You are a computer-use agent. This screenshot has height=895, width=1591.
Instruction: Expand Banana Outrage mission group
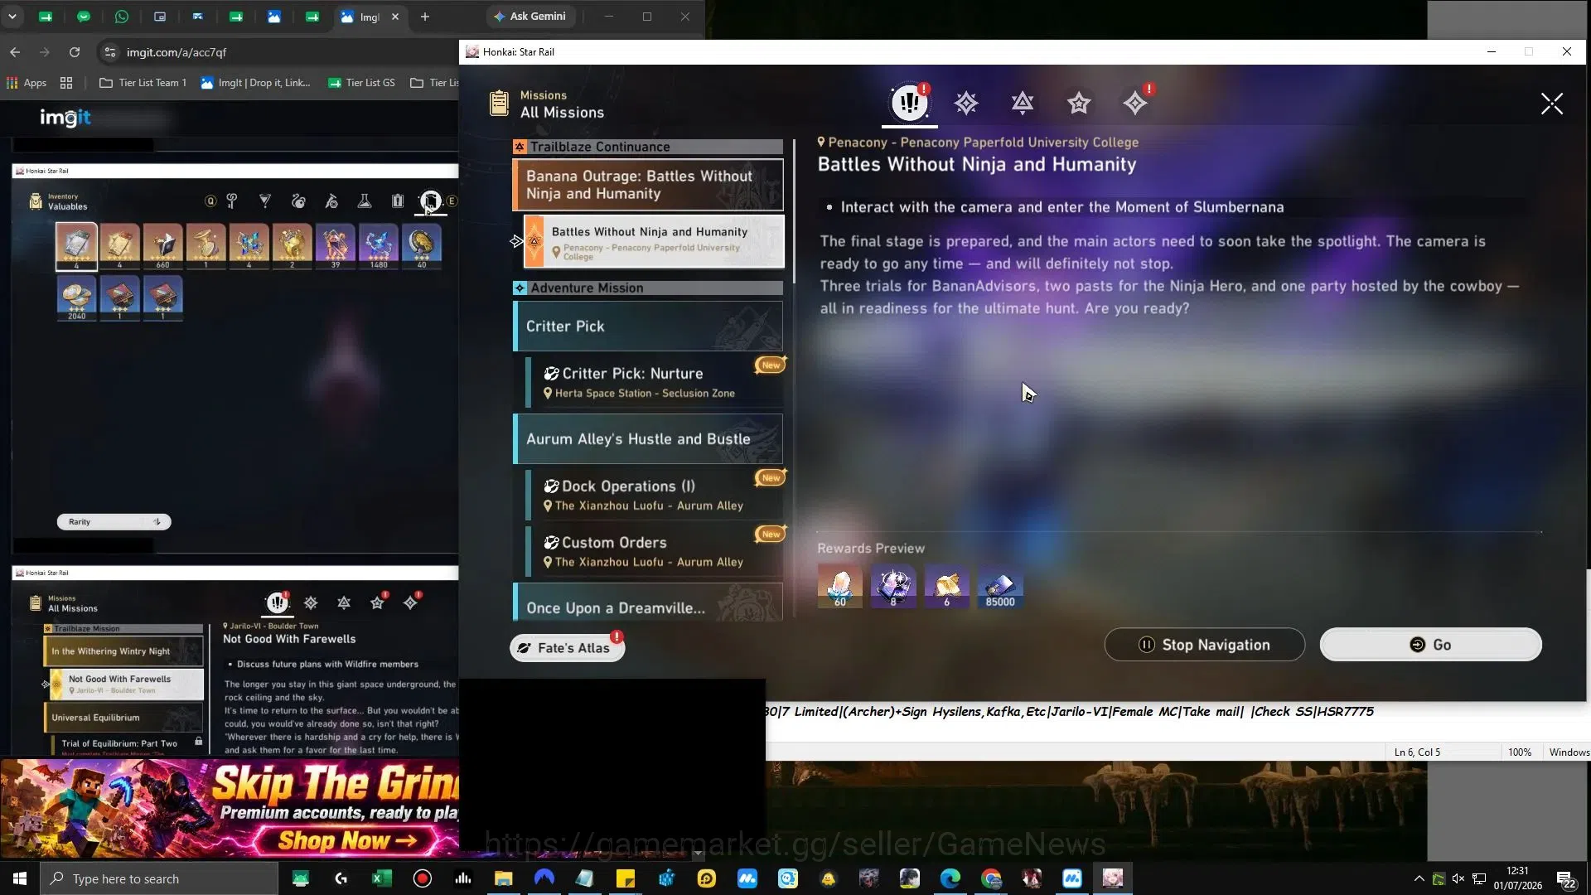pyautogui.click(x=648, y=185)
